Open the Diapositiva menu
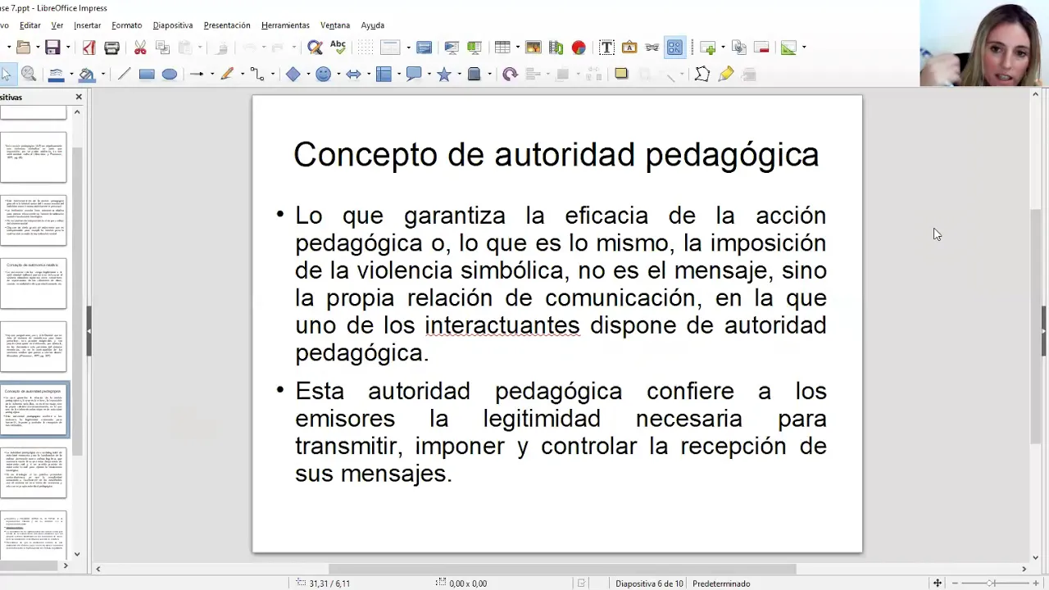1049x590 pixels. tap(173, 25)
